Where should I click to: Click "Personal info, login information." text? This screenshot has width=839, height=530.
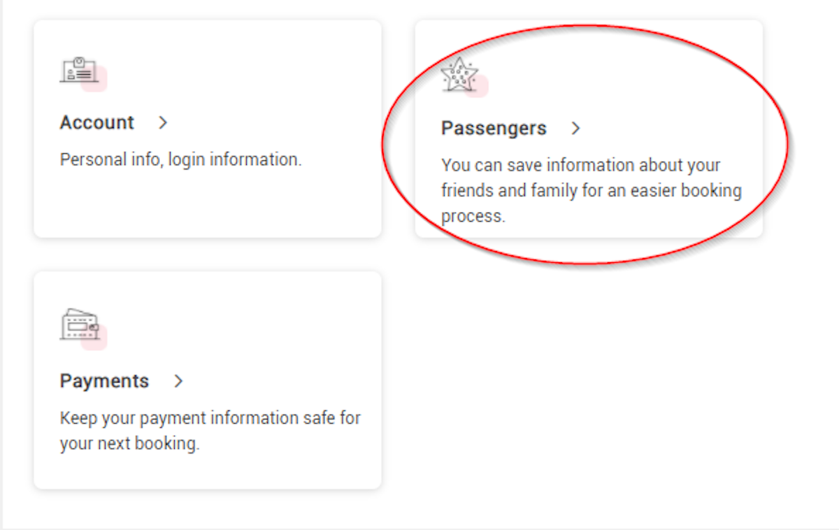181,159
